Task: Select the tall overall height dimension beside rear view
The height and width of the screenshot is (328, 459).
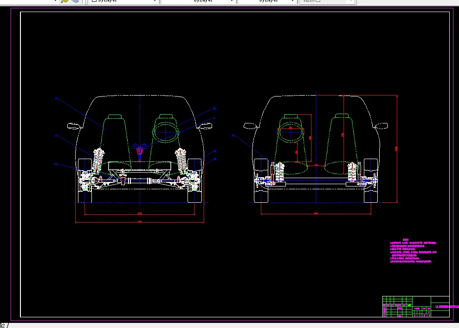Action: point(397,148)
